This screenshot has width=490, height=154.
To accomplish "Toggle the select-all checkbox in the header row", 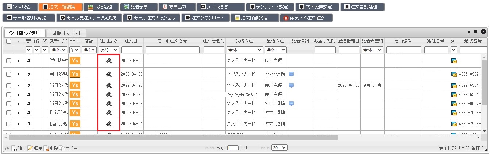I will (x=8, y=41).
